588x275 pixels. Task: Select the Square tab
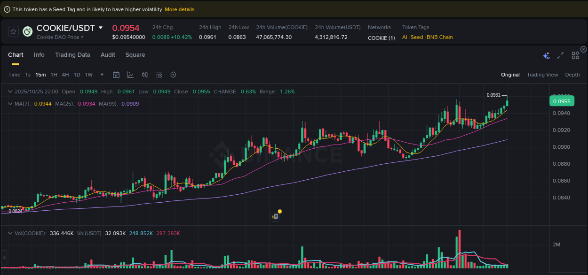tap(135, 55)
